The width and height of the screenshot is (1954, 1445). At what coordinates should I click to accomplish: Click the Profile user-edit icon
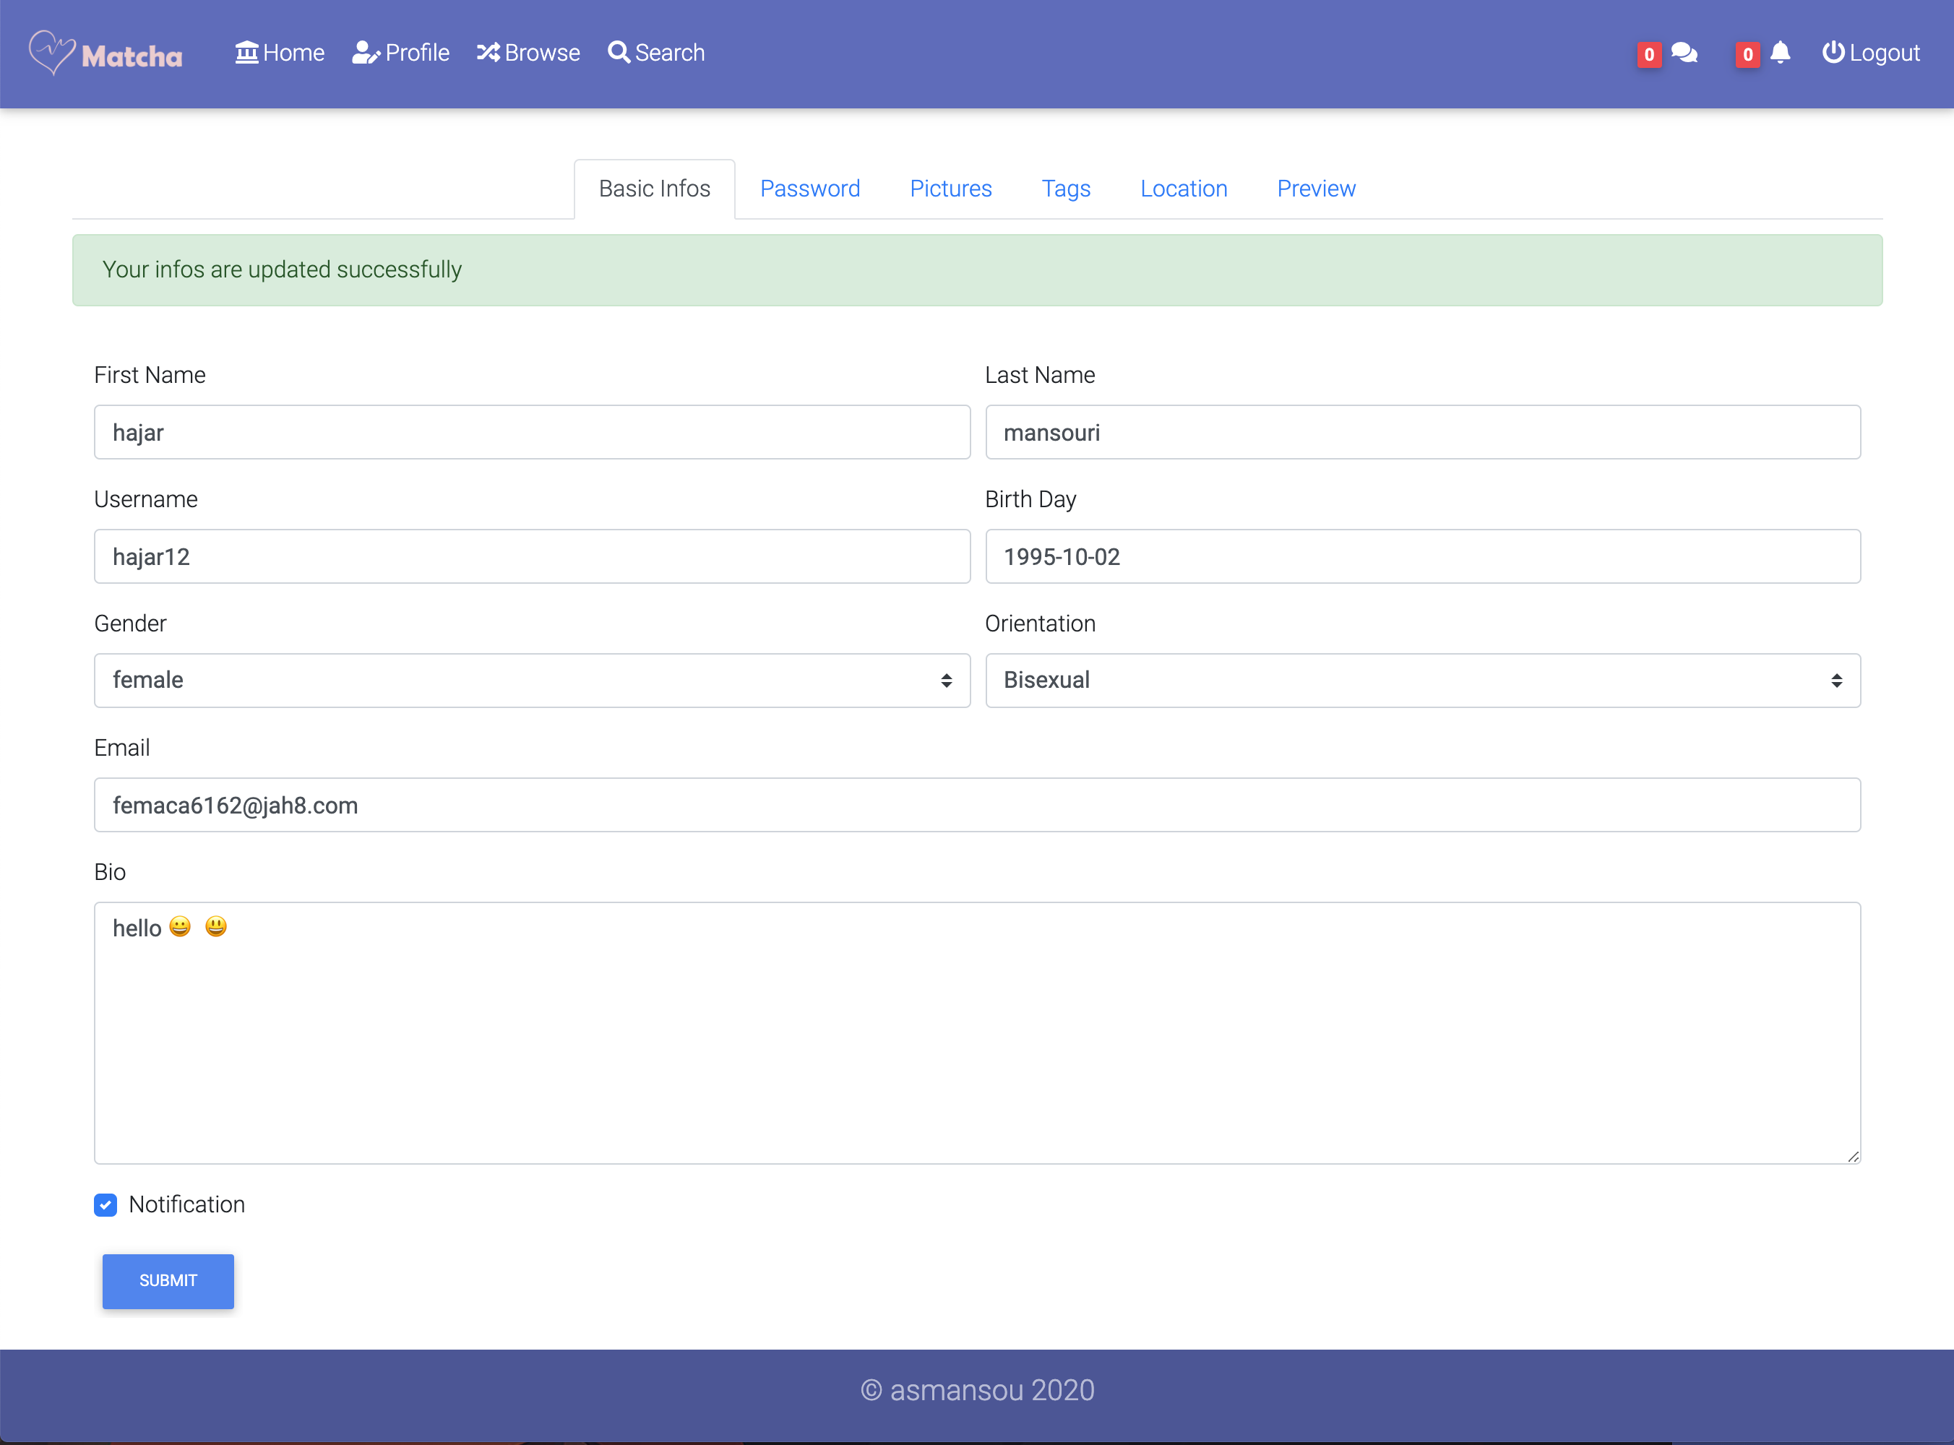coord(365,53)
